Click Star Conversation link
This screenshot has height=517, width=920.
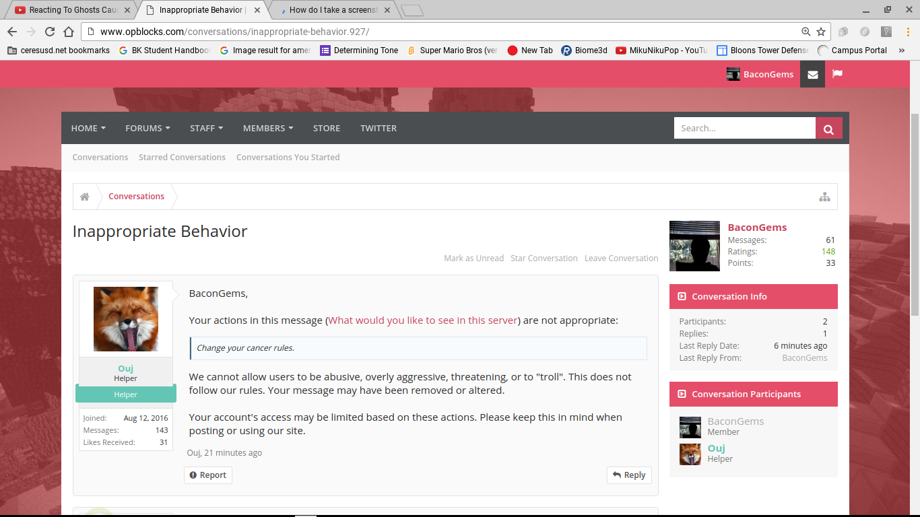point(544,258)
